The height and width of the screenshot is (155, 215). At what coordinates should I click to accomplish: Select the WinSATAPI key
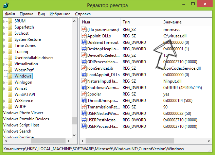click(25, 94)
